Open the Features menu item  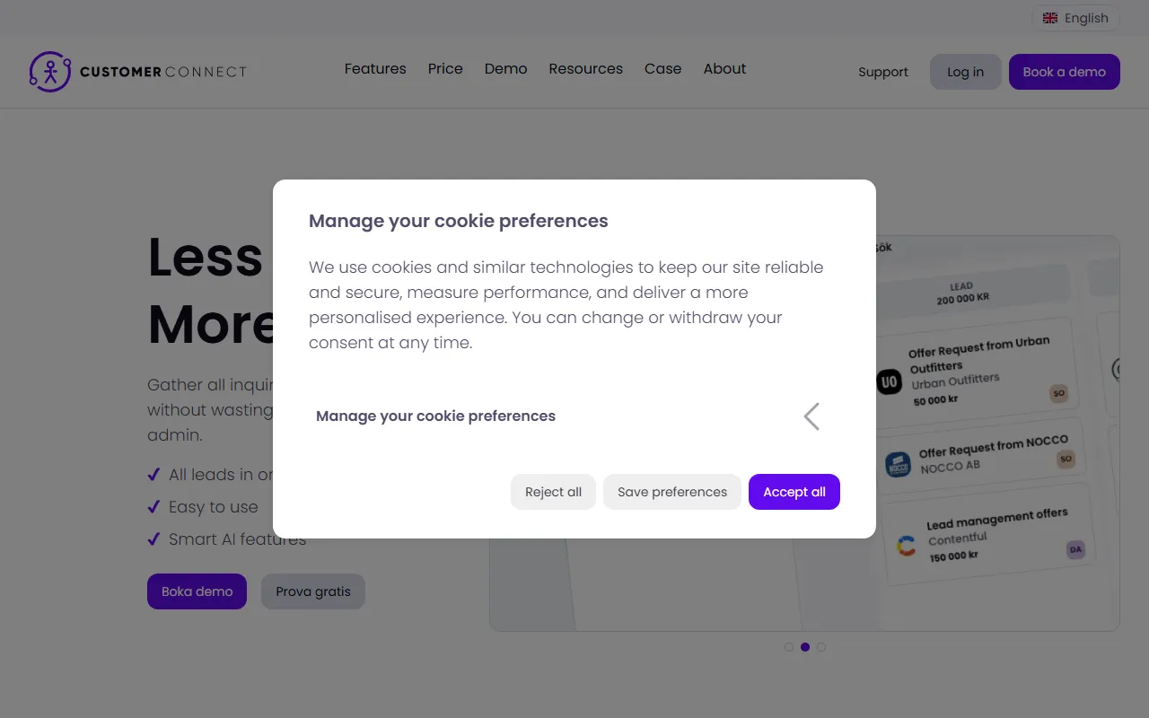[x=375, y=69]
